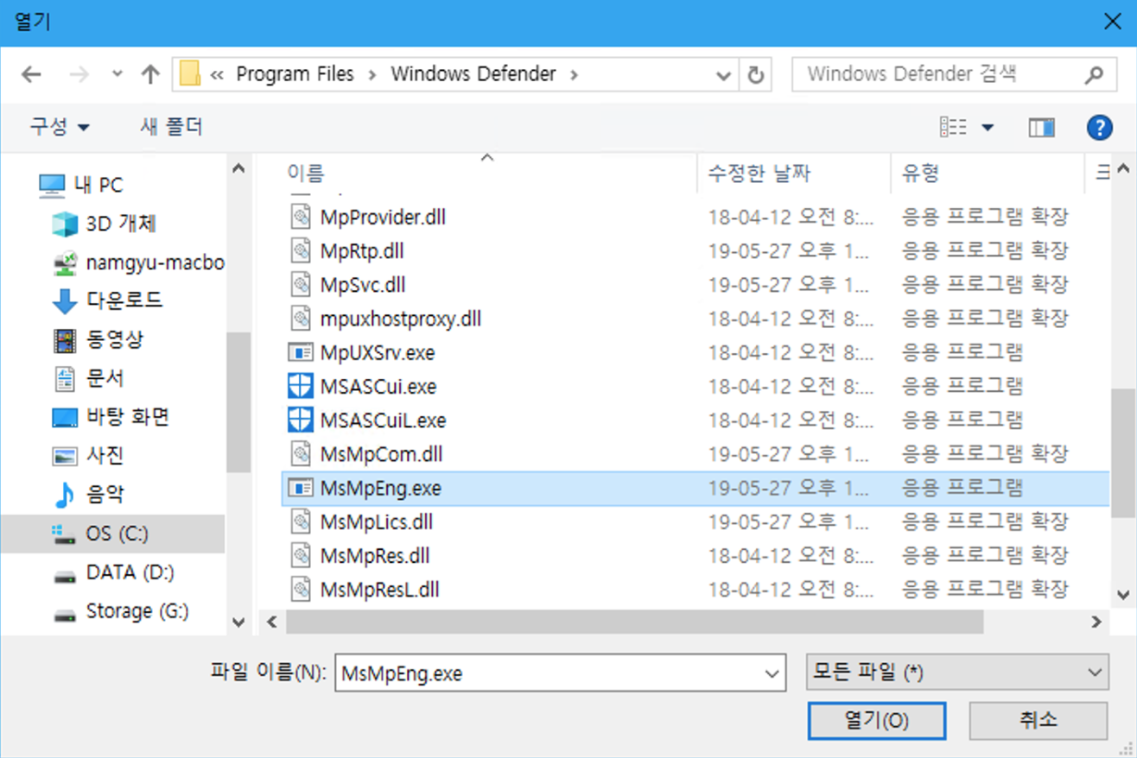Click the horizontal scroll left arrow

point(270,621)
